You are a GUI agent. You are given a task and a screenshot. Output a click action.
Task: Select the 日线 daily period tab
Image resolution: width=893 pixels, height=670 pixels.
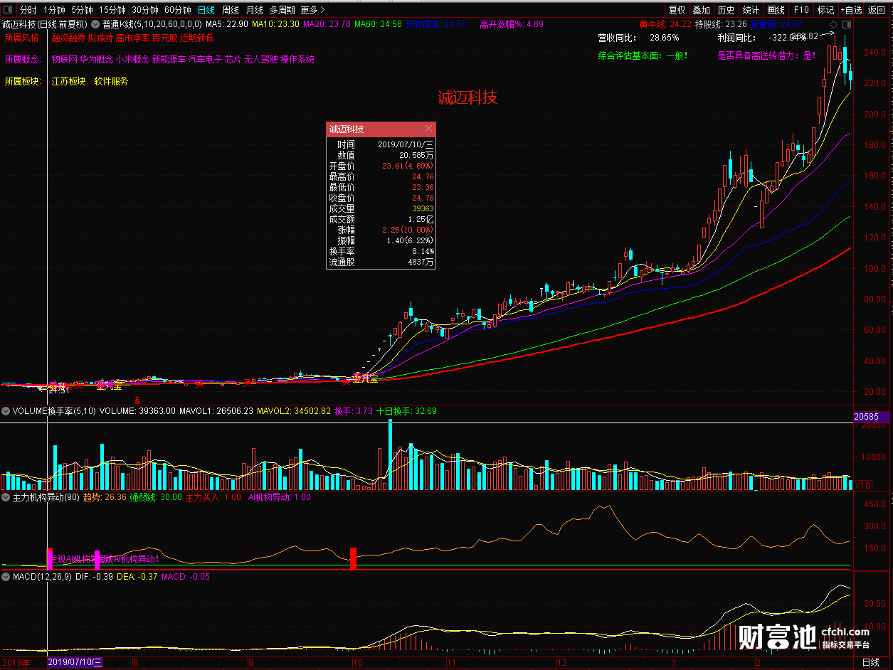click(206, 10)
